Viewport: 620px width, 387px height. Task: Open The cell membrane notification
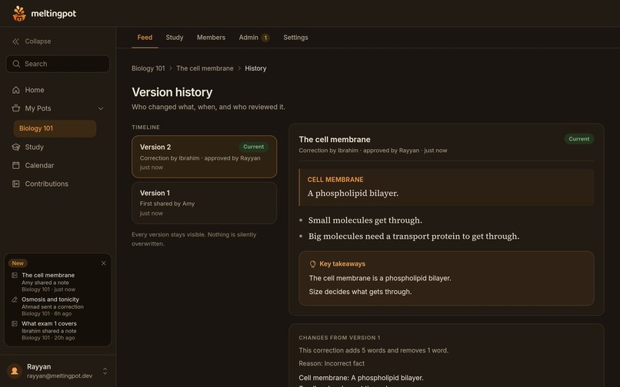[x=59, y=282]
